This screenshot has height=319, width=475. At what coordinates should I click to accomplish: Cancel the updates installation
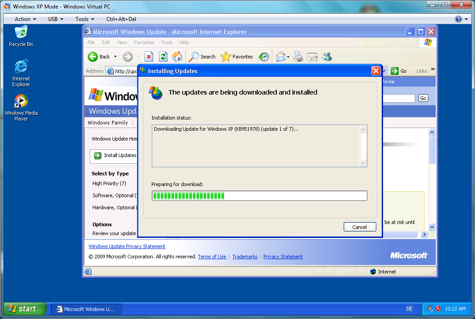360,227
